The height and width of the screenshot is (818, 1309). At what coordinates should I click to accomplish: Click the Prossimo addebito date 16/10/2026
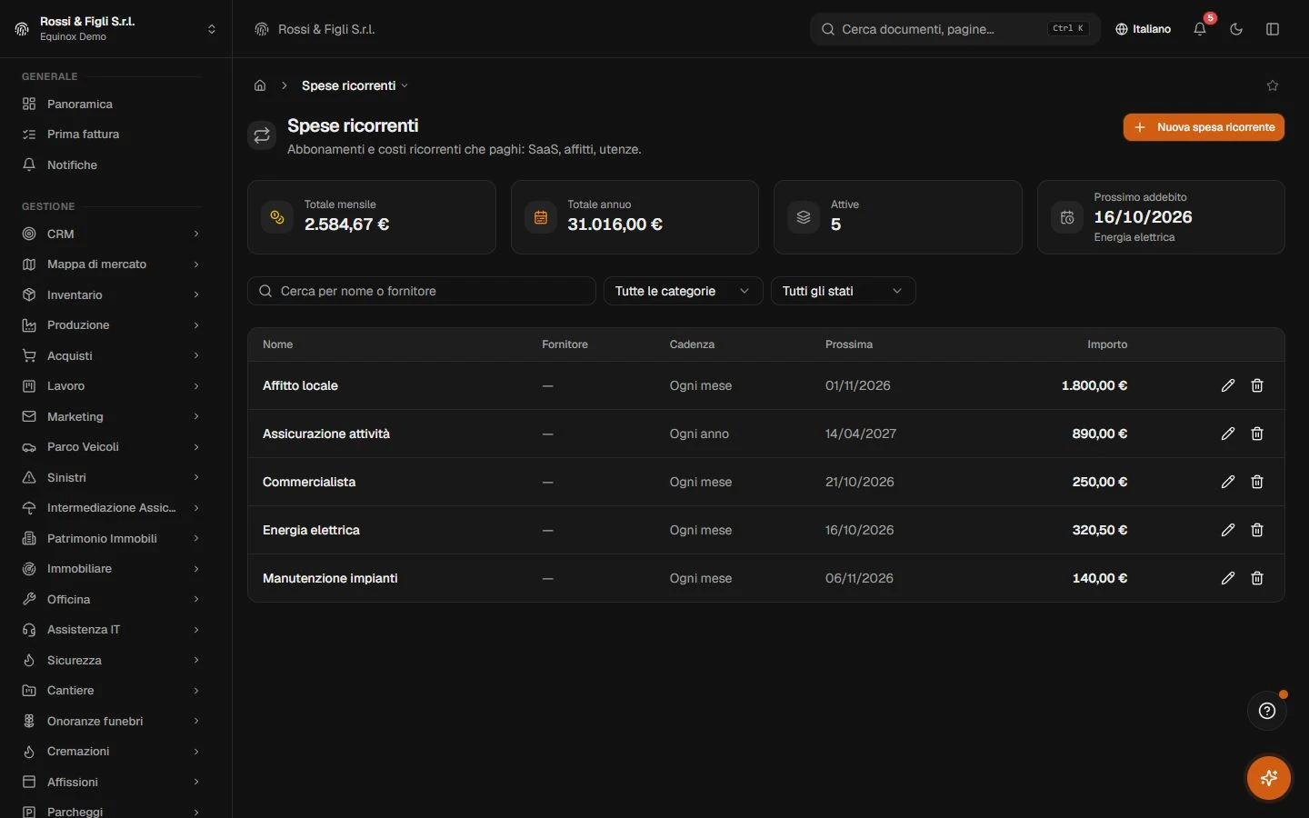pos(1143,217)
